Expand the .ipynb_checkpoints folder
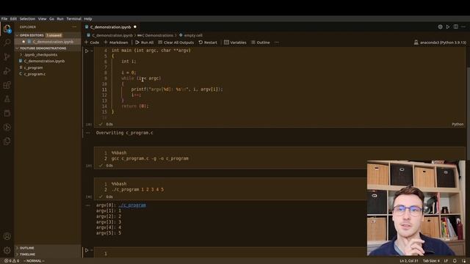The image size is (470, 264). [21, 55]
